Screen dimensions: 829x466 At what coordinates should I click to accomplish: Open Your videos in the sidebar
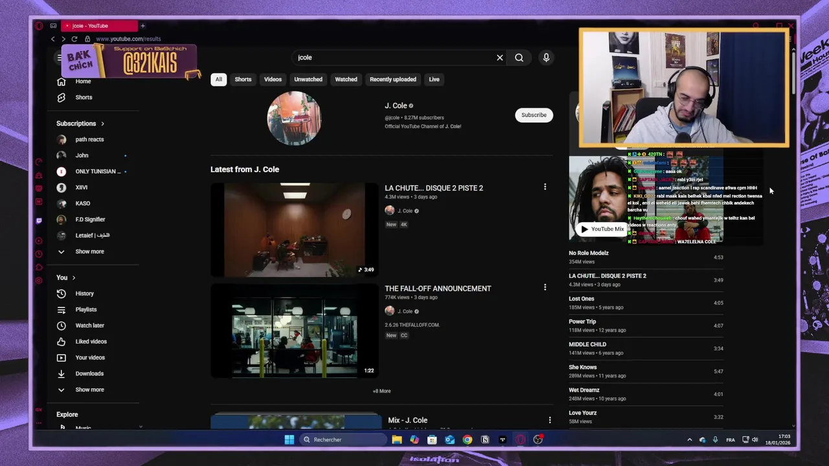click(x=89, y=357)
